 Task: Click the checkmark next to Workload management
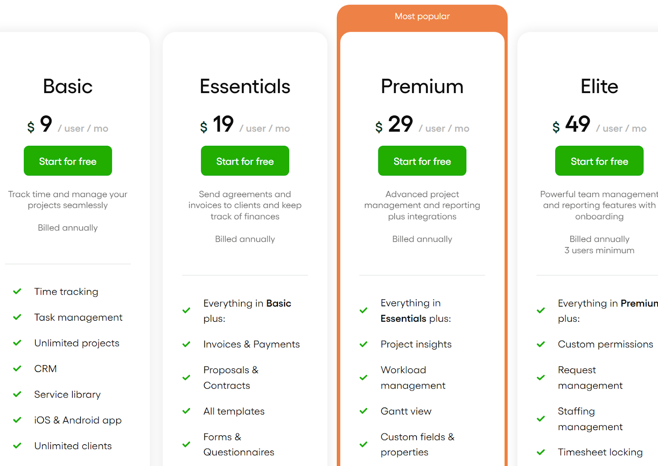point(364,377)
